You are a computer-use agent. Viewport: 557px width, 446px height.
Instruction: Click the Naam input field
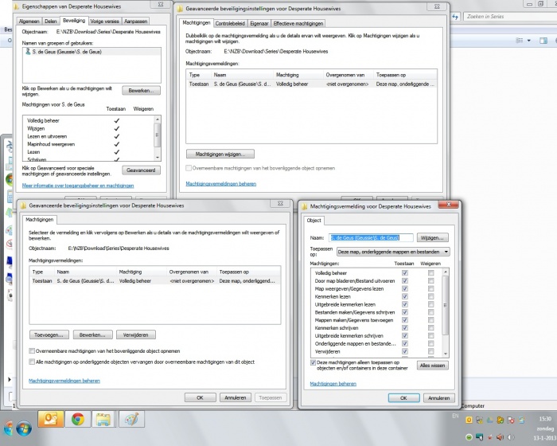tap(371, 237)
